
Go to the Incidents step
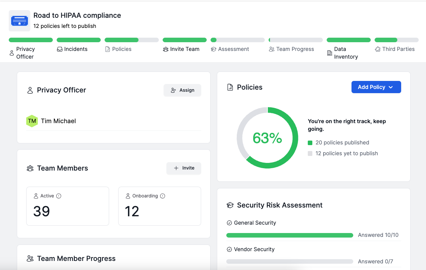72,49
